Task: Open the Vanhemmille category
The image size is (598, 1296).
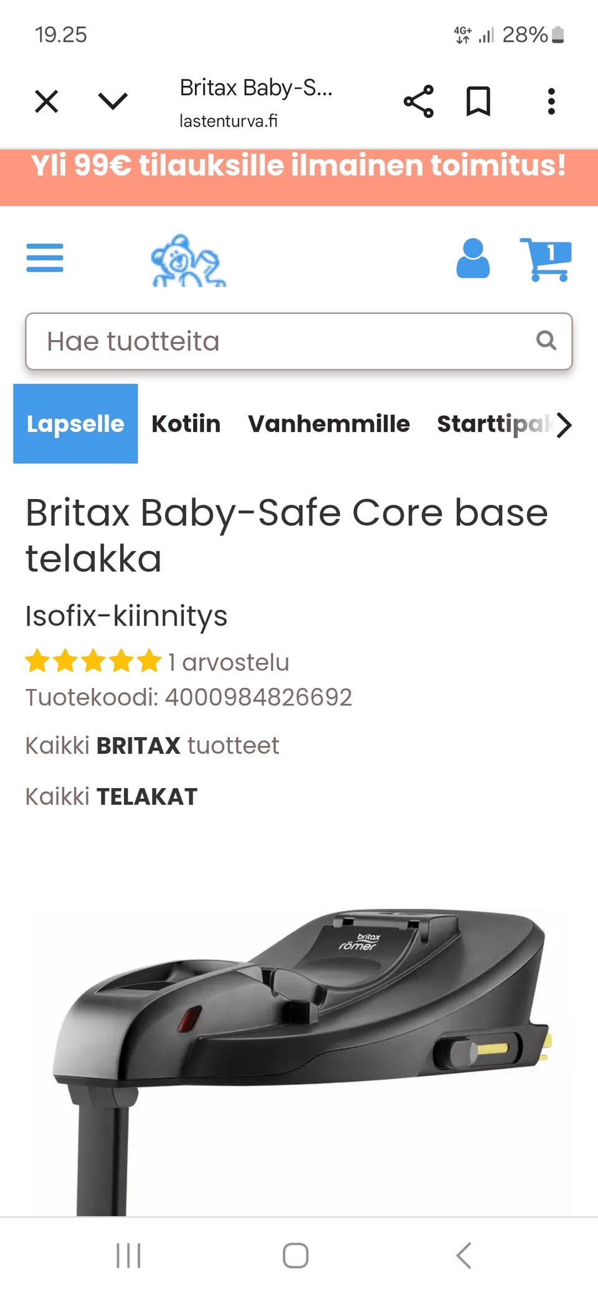Action: click(x=329, y=424)
